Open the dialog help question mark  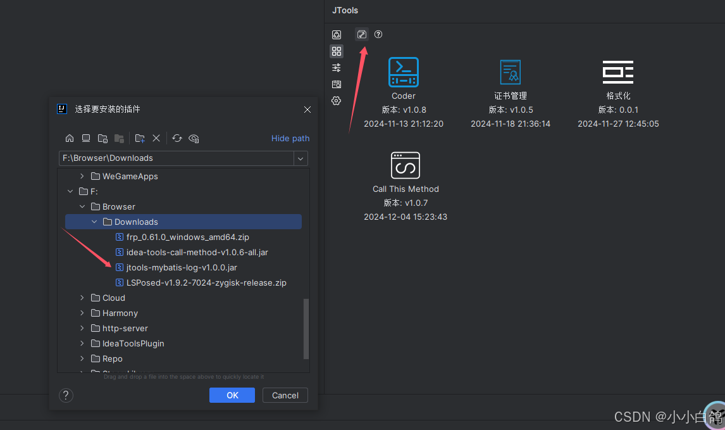[66, 395]
